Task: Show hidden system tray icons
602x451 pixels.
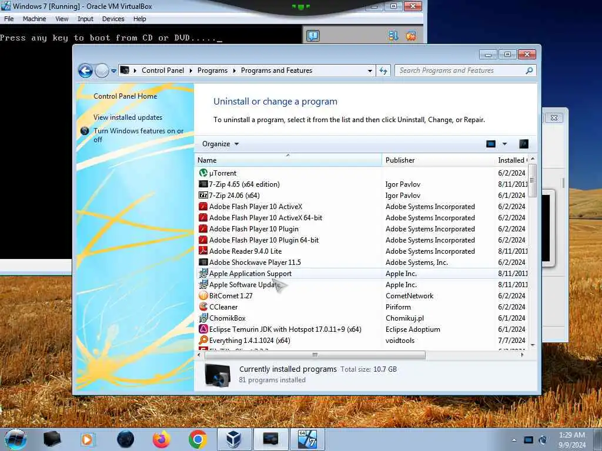Action: (514, 440)
